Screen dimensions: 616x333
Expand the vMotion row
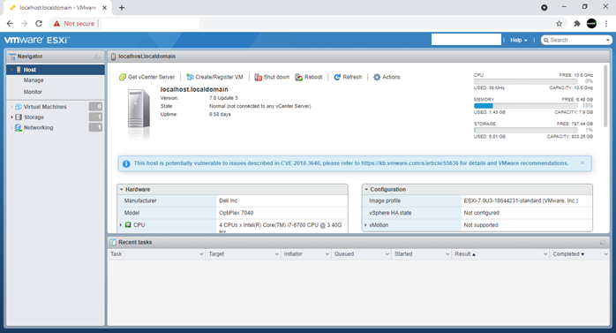pos(365,225)
